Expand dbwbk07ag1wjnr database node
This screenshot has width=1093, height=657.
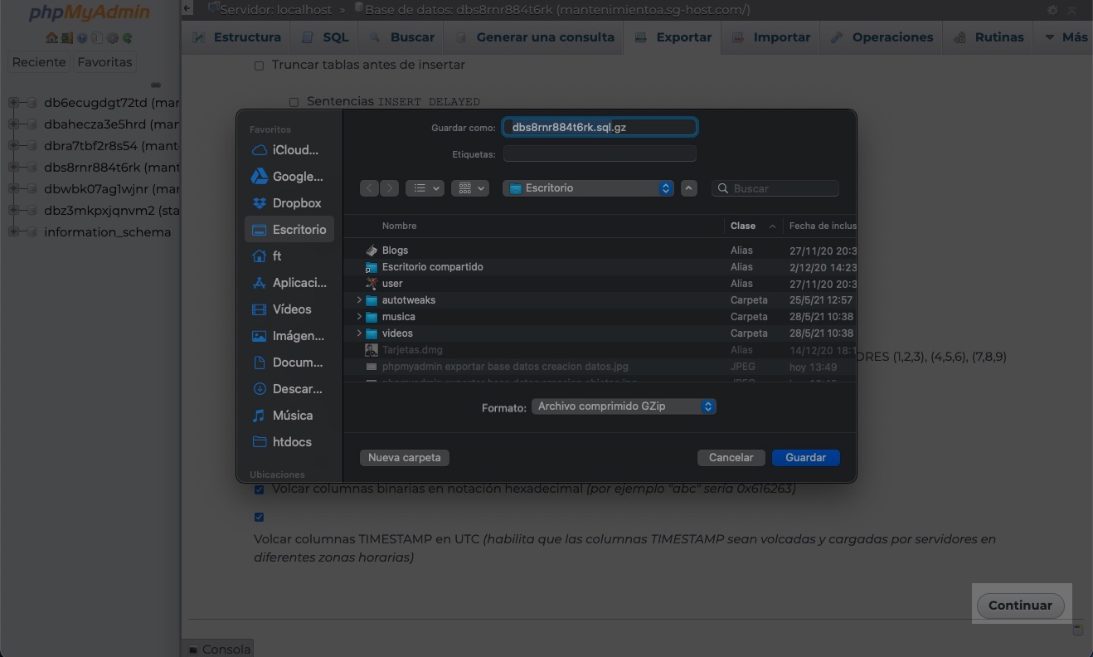[x=13, y=189]
